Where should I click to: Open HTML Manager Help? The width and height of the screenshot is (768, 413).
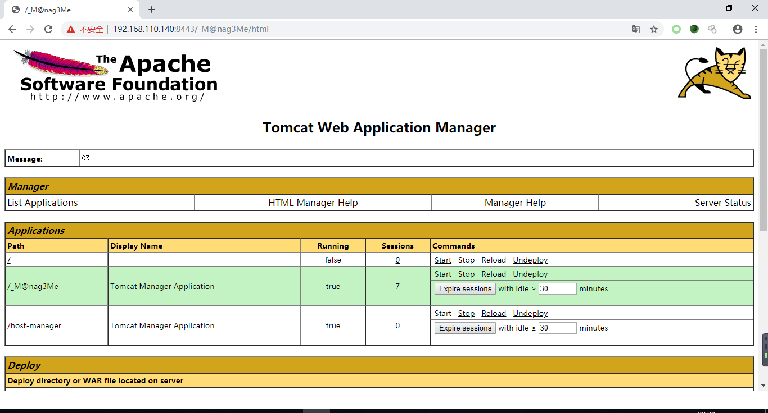point(313,203)
